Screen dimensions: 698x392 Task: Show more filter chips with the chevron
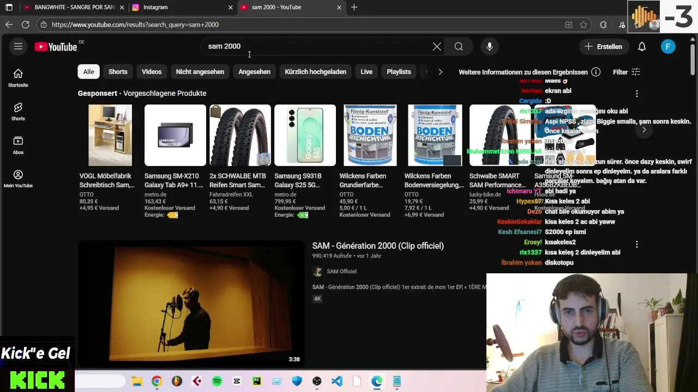tap(440, 72)
